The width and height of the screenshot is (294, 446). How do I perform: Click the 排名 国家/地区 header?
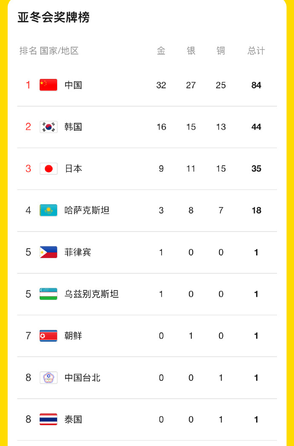point(49,51)
